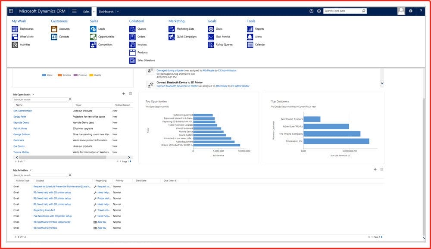The height and width of the screenshot is (249, 431).
Task: Select the Marketing Lists icon
Action: point(172,29)
